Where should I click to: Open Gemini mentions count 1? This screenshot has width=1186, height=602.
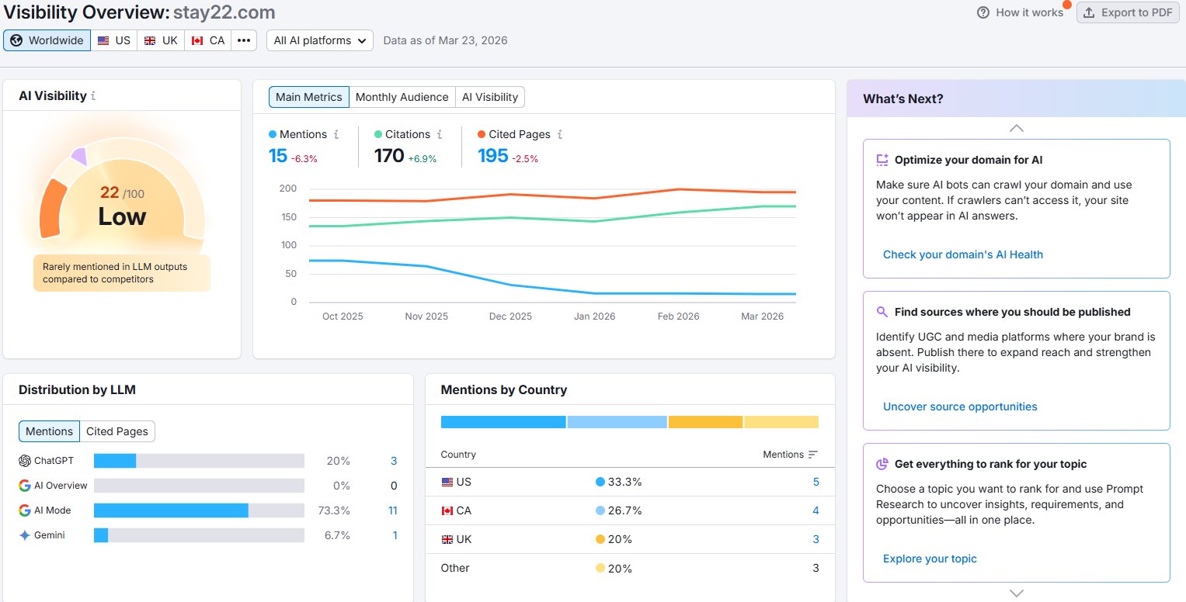395,535
